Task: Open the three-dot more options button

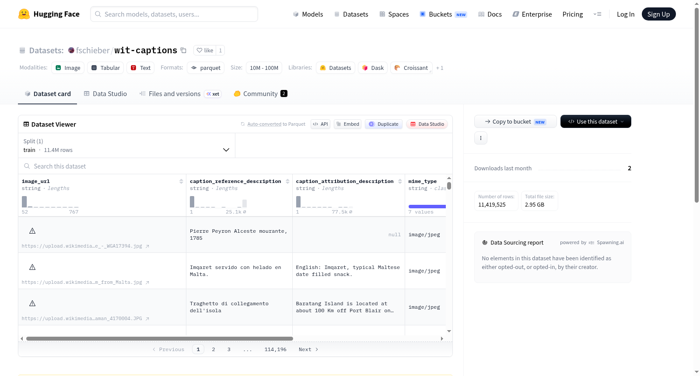Action: (481, 138)
